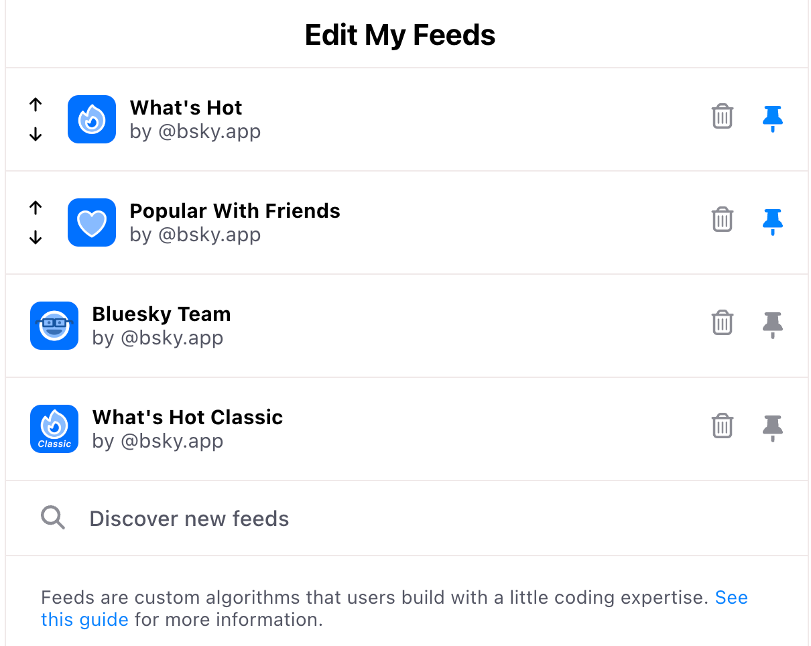Open Popular With Friends heart avatar
Image resolution: width=811 pixels, height=646 pixels.
(x=92, y=222)
